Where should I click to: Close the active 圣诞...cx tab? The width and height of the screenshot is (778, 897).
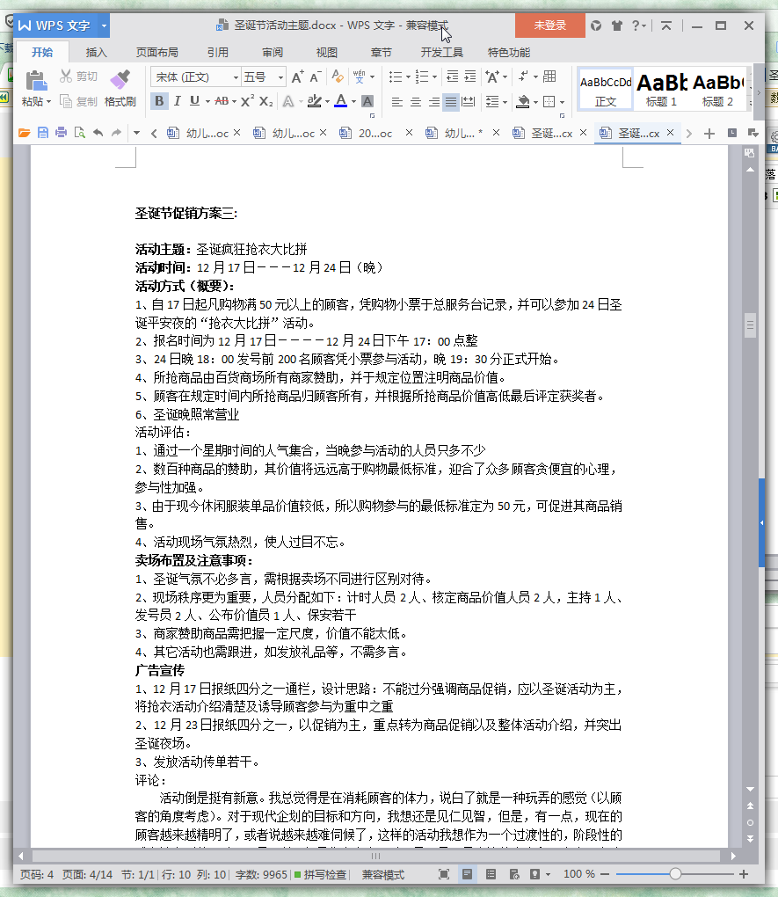point(670,133)
